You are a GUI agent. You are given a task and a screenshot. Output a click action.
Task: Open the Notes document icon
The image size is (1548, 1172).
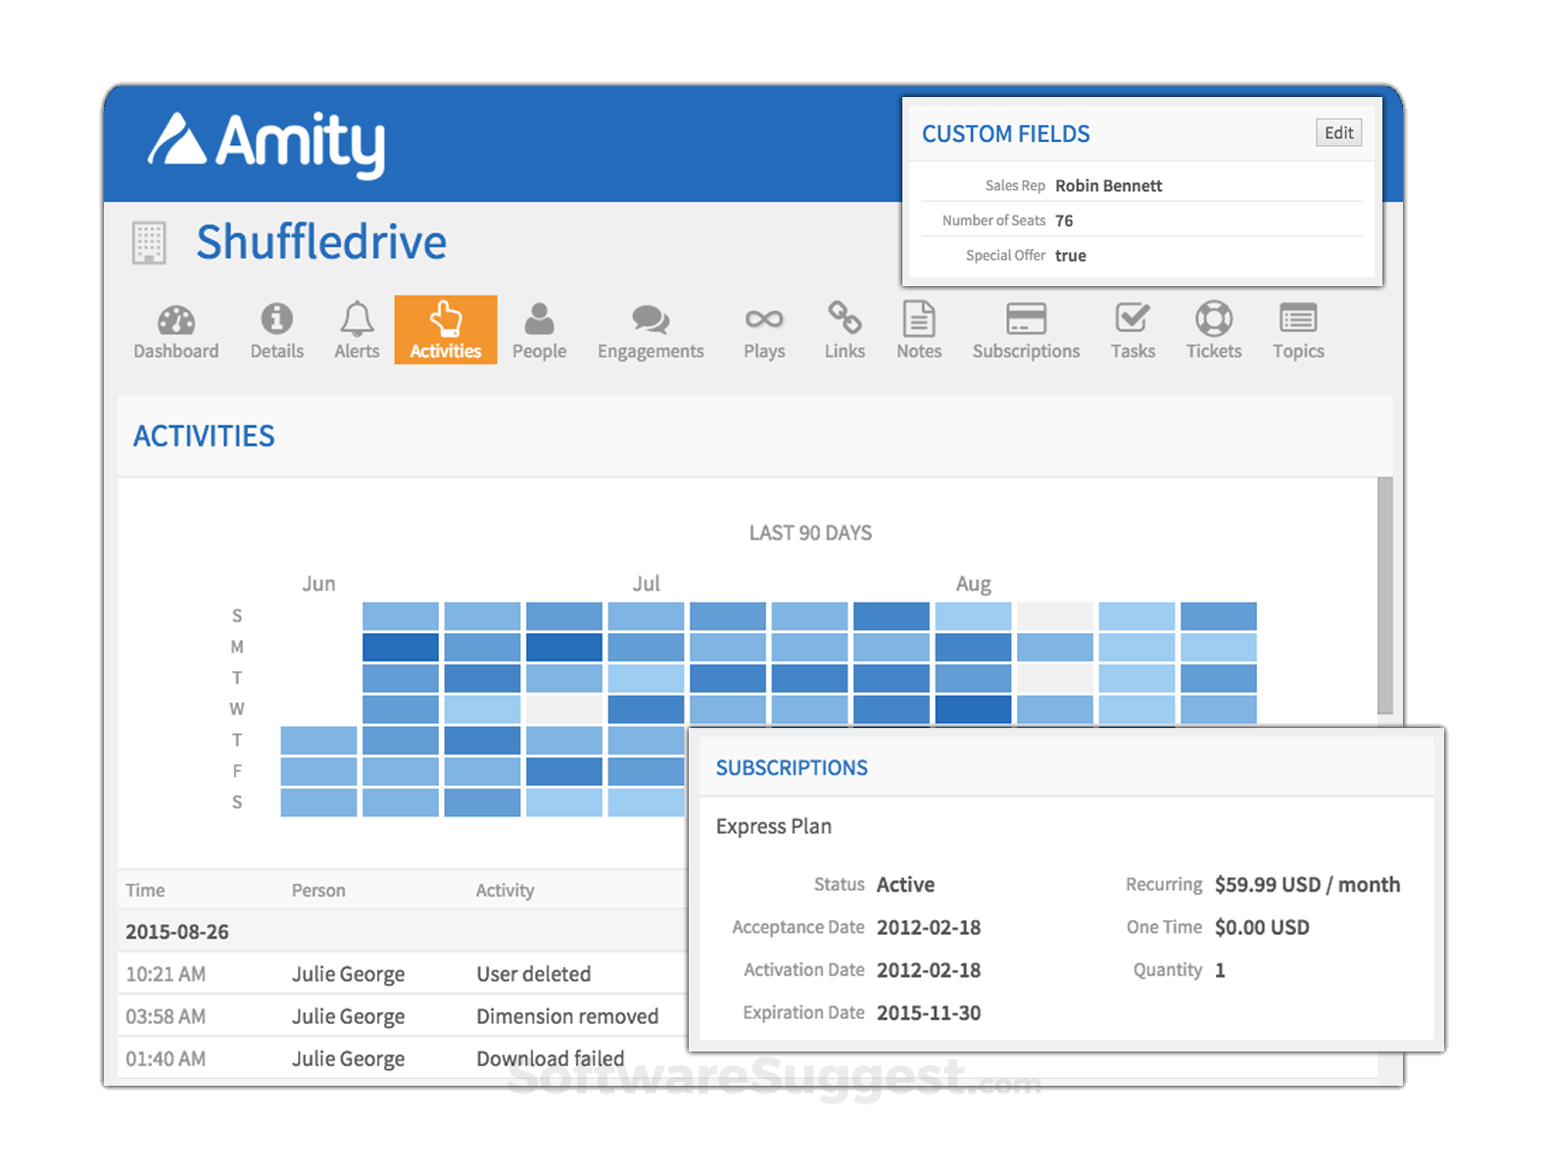point(919,318)
